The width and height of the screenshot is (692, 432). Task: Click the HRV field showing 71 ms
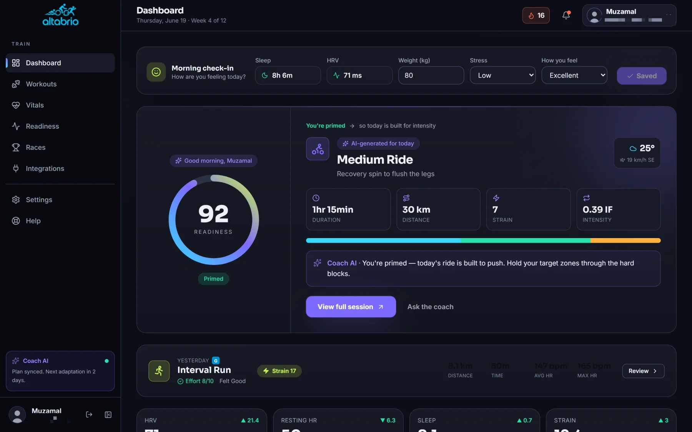[359, 75]
